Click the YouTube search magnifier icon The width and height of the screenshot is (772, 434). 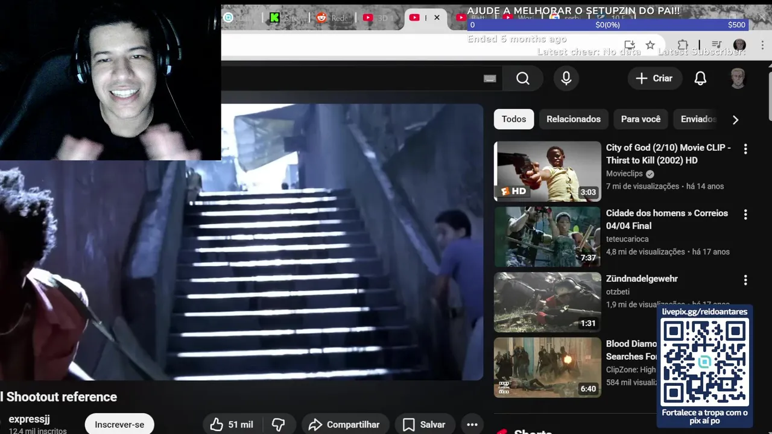(523, 78)
